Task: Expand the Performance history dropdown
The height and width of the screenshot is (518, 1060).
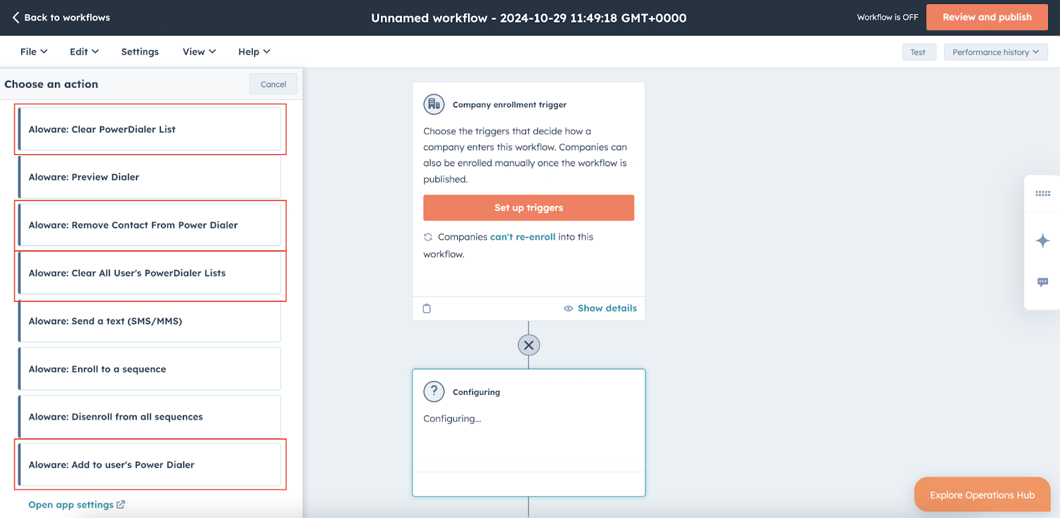Action: (996, 52)
